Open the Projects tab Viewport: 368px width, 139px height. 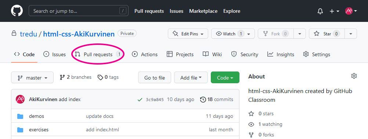point(180,54)
